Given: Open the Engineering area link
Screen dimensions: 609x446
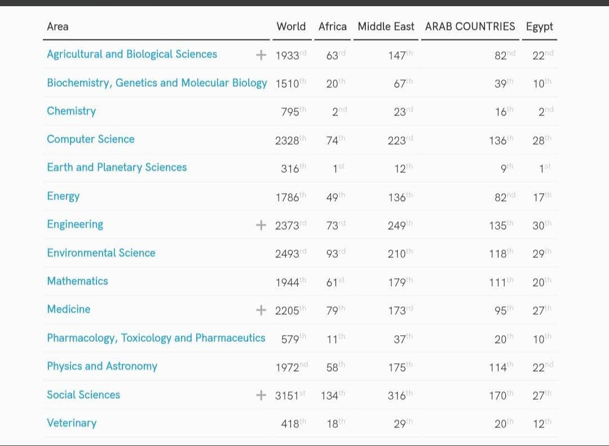Looking at the screenshot, I should [x=75, y=225].
